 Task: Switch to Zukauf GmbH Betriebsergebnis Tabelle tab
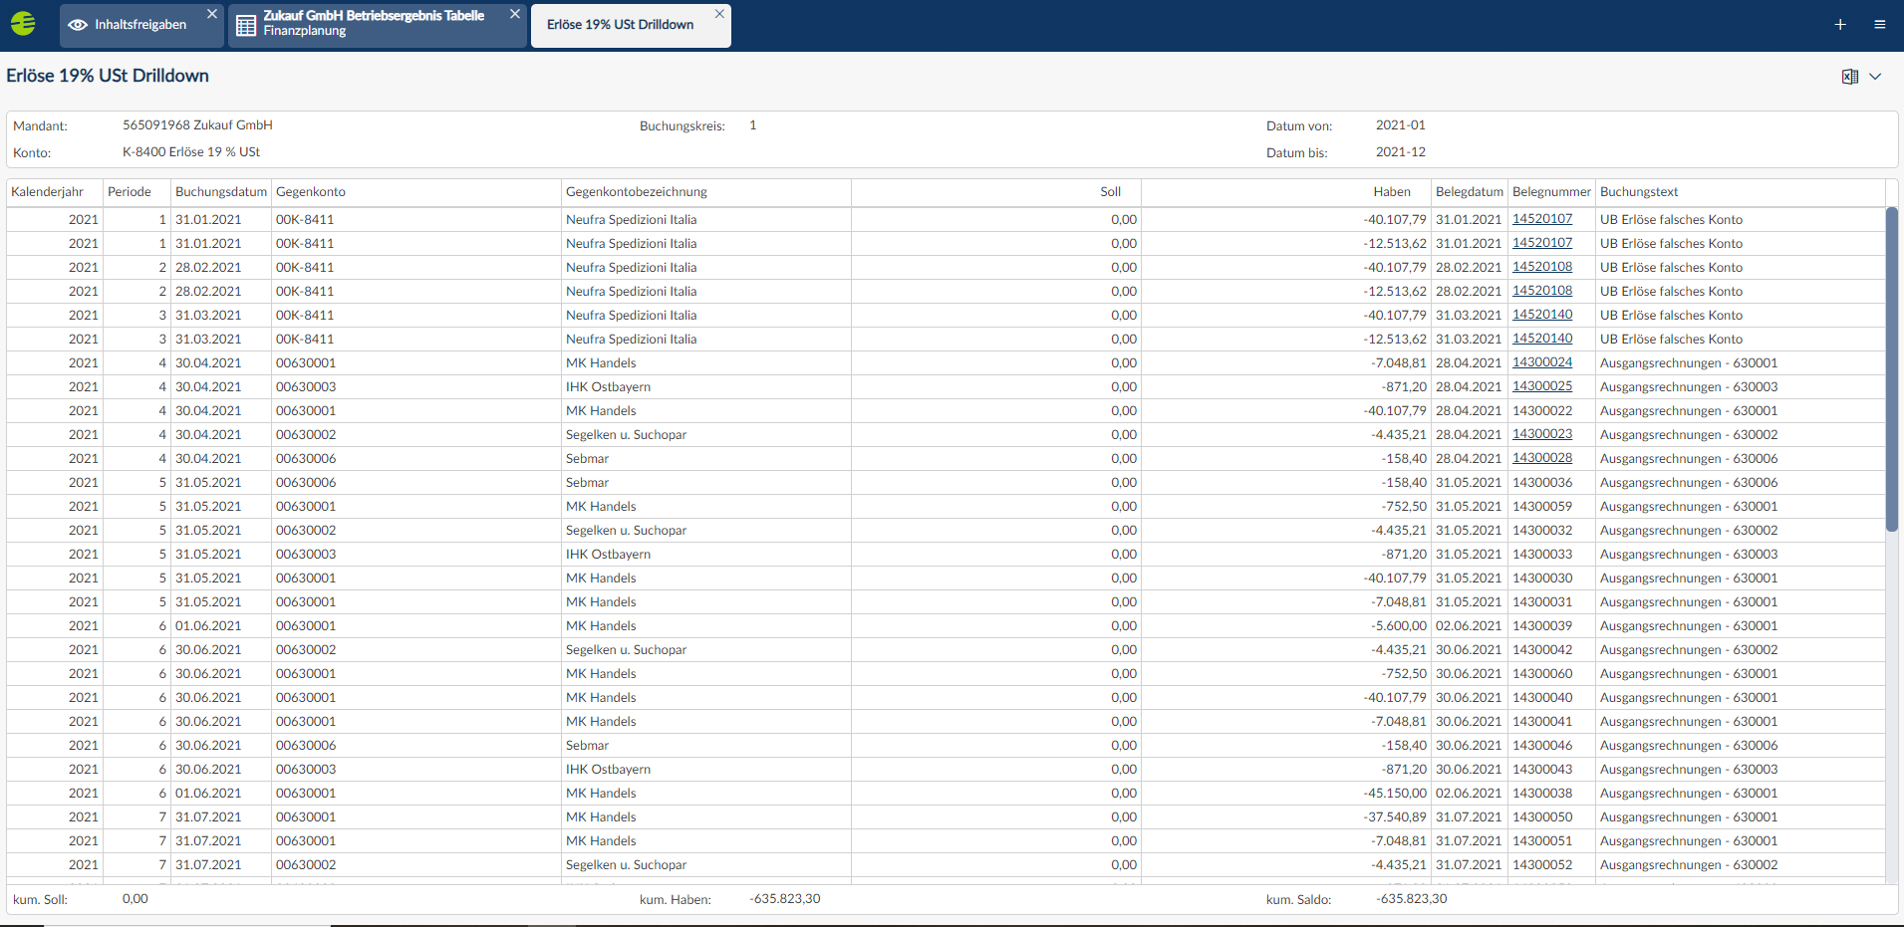click(374, 24)
